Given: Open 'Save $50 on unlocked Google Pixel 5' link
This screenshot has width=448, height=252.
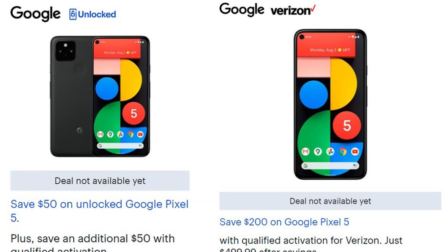Looking at the screenshot, I should 100,211.
